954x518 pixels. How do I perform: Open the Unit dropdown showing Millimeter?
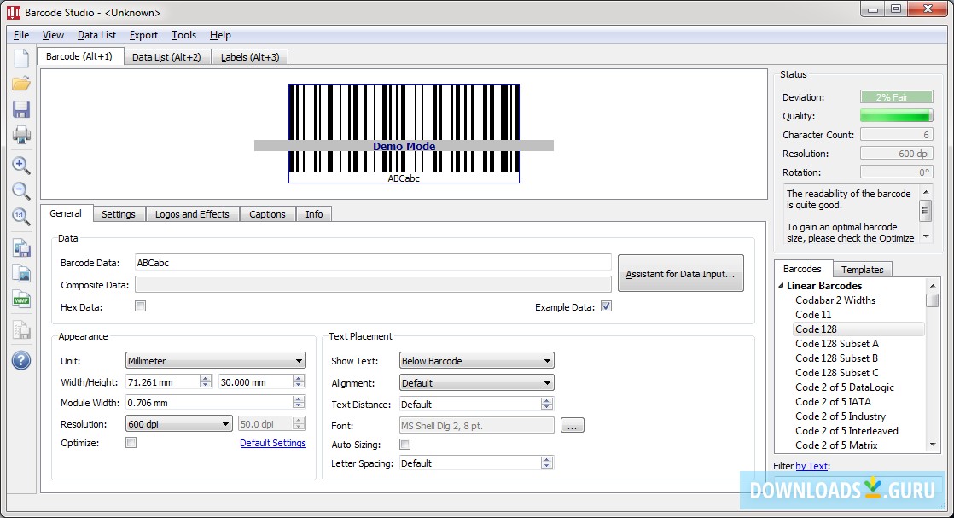point(215,361)
